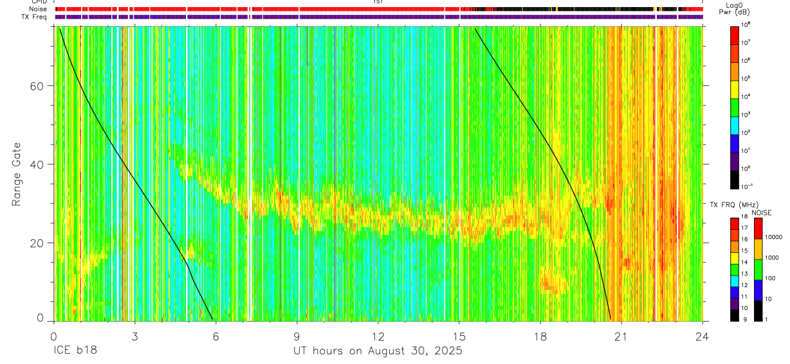Select the red swatch in TX FRQ colorbar
The image size is (790, 364).
point(734,224)
